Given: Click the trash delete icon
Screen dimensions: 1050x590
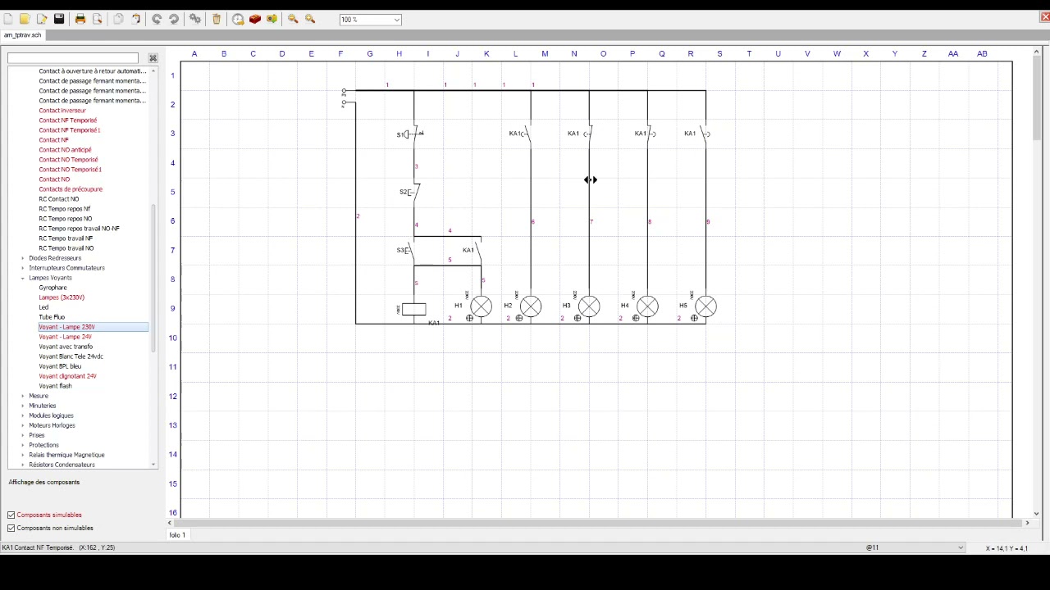Looking at the screenshot, I should click(x=217, y=19).
